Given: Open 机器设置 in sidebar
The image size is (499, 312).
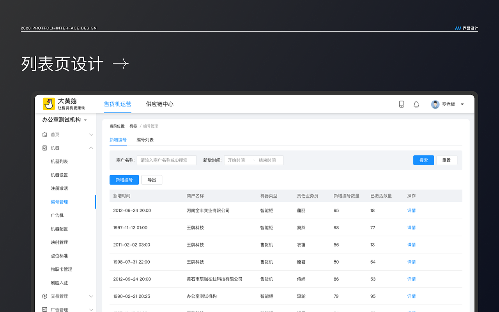Looking at the screenshot, I should pos(59,175).
